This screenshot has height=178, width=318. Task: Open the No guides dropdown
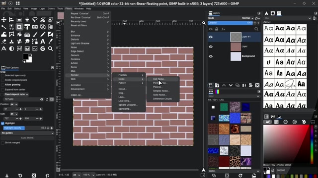pyautogui.click(x=27, y=133)
